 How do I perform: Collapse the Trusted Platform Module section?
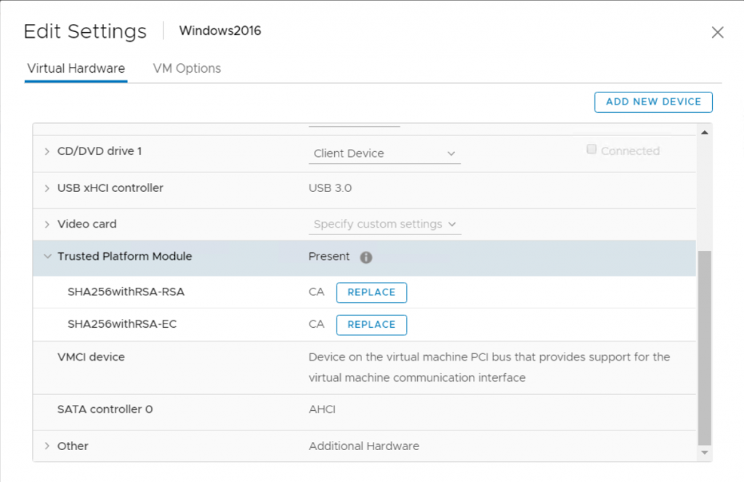pyautogui.click(x=47, y=257)
